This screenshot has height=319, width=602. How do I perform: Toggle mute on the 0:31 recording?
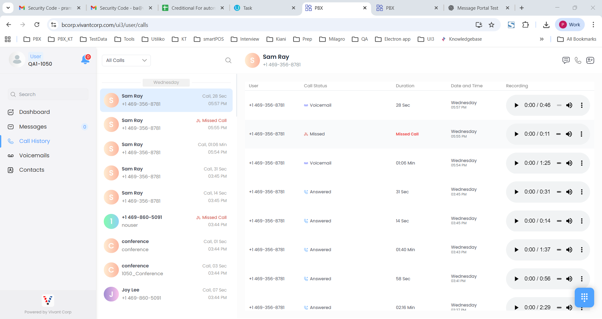[x=569, y=192]
